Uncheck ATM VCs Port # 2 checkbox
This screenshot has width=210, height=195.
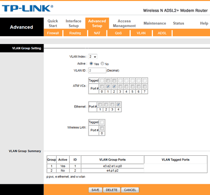(114, 87)
